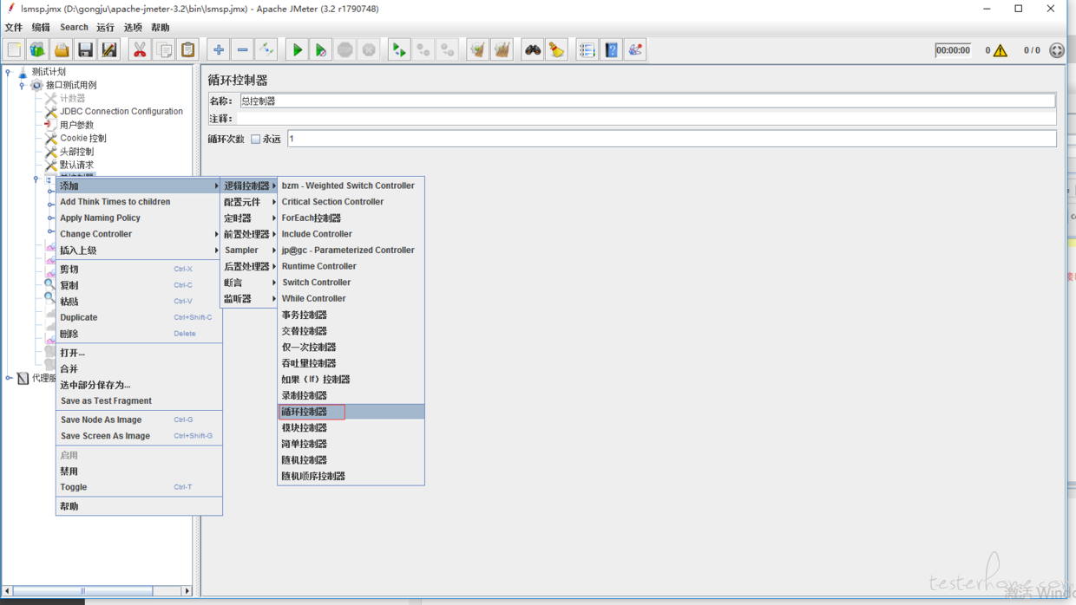Click the 名称 name input field
The height and width of the screenshot is (605, 1076).
click(x=647, y=101)
